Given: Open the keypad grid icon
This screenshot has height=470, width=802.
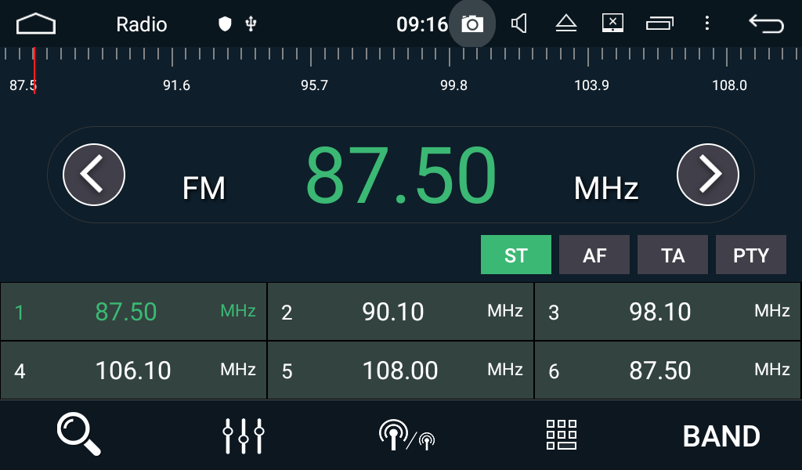Looking at the screenshot, I should click(561, 435).
